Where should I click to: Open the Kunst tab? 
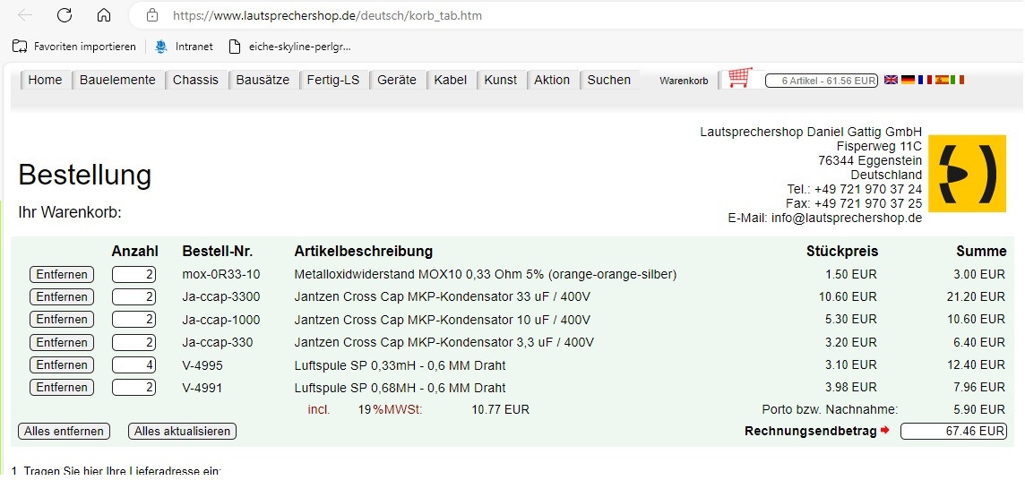tap(500, 81)
